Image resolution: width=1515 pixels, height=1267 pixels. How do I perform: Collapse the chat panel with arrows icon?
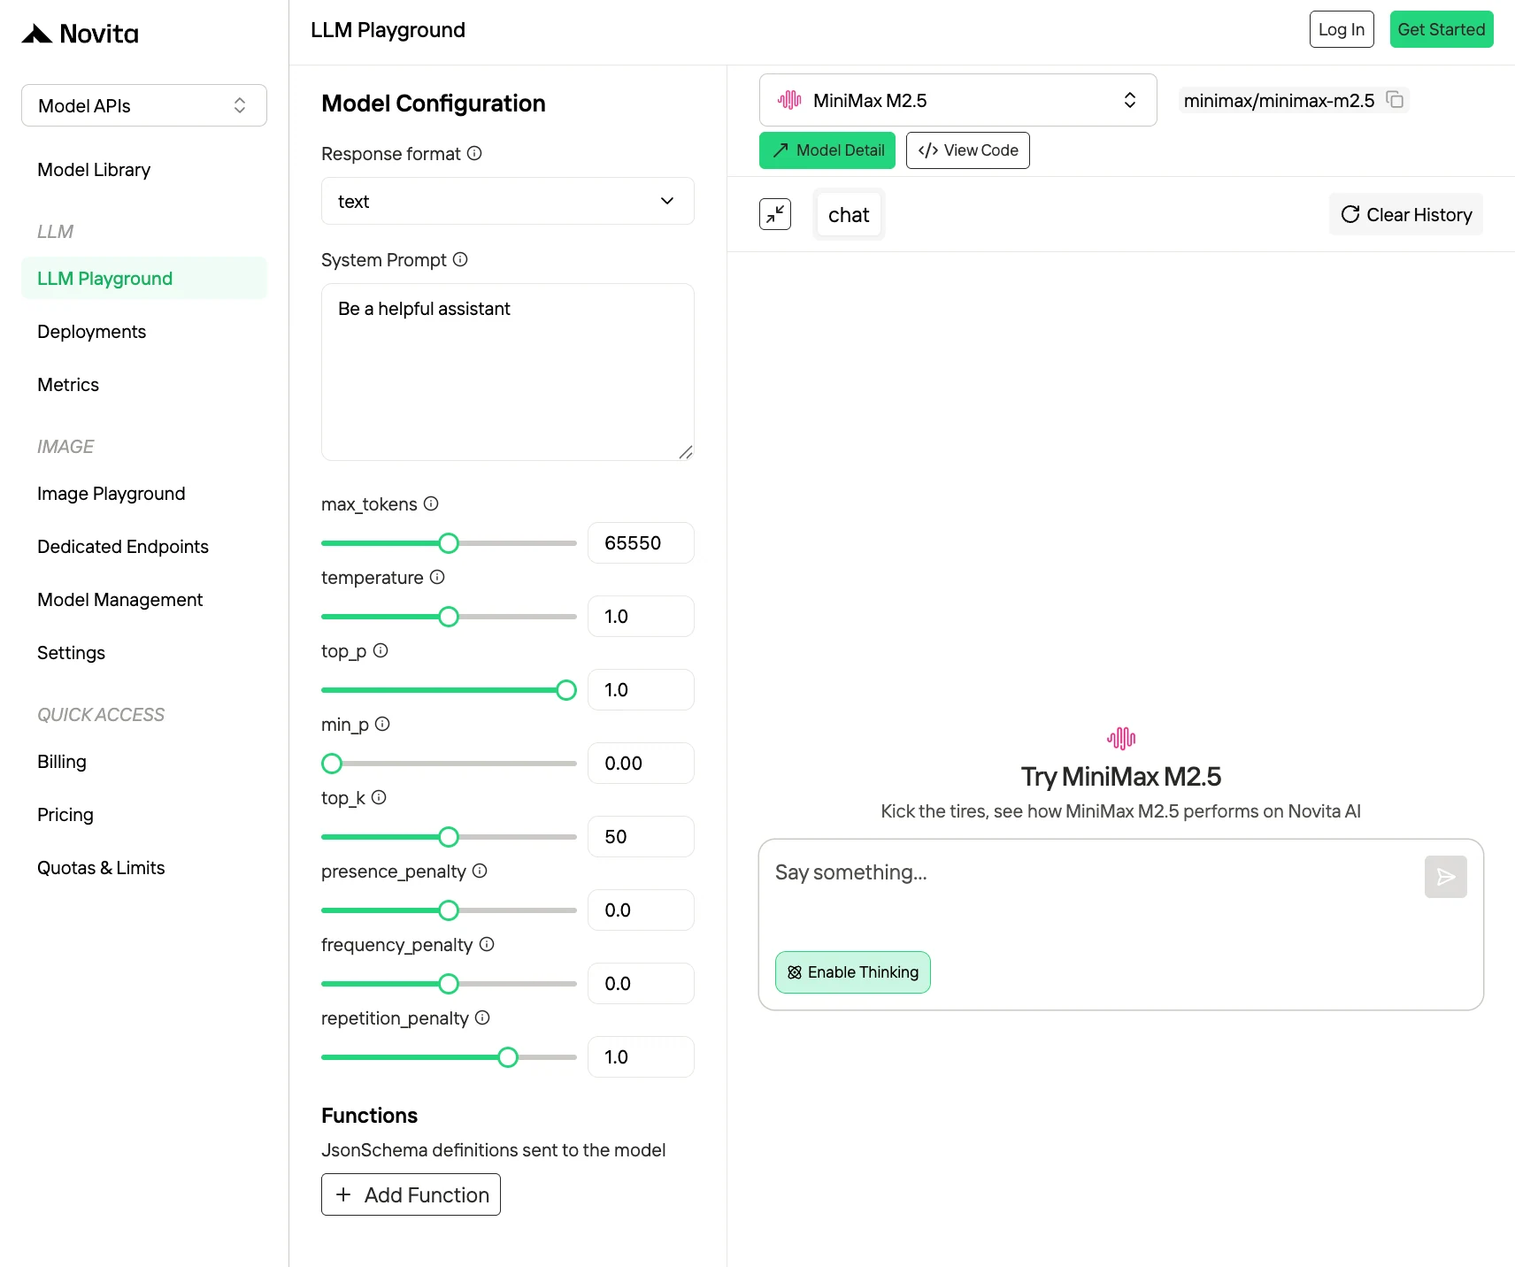pyautogui.click(x=775, y=214)
